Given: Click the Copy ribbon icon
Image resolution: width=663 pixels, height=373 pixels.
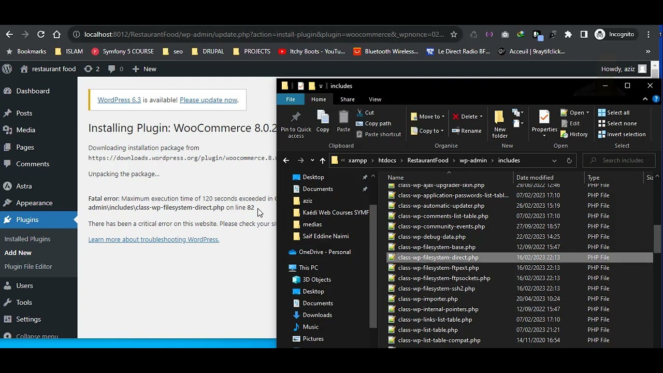Looking at the screenshot, I should pos(323,122).
